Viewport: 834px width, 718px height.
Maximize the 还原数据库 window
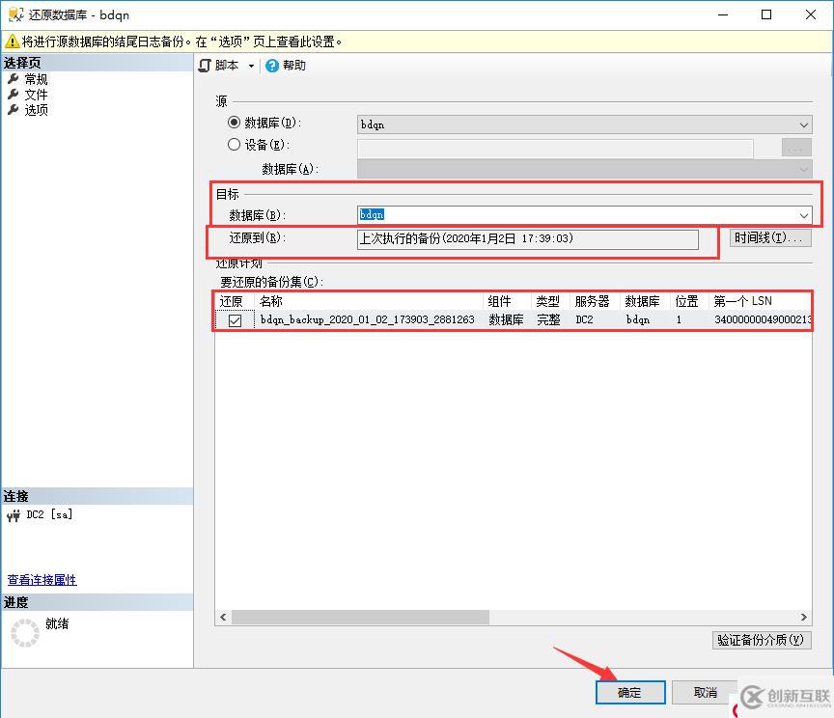(x=766, y=14)
